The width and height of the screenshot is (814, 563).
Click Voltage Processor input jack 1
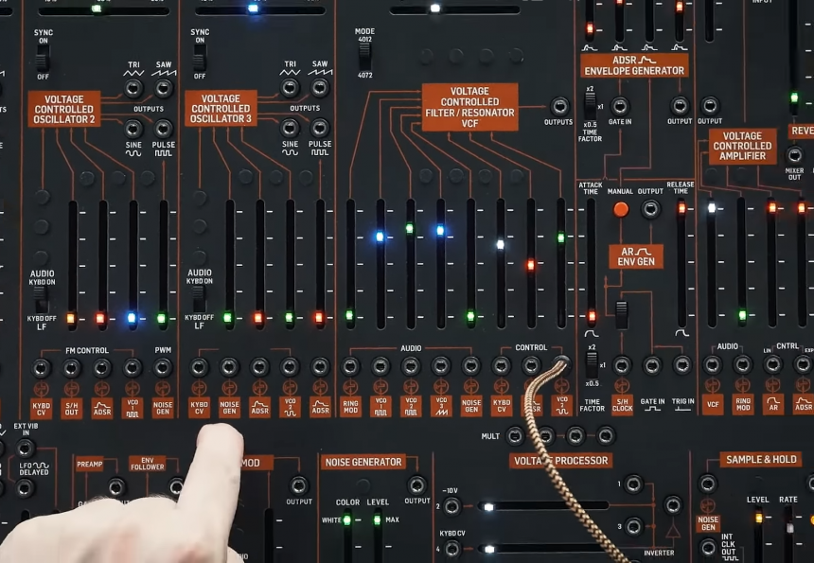[x=633, y=484]
